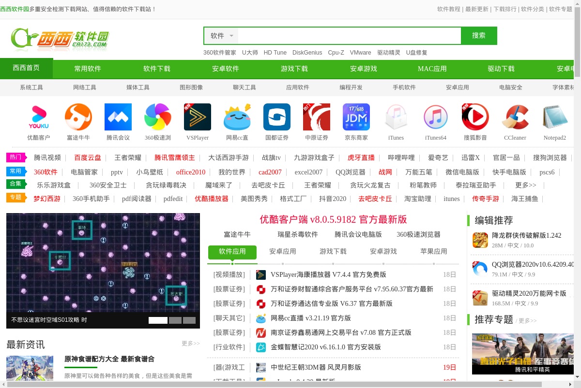Expand the 软件 search category dropdown
Viewport: 581px width, 388px height.
pos(222,36)
